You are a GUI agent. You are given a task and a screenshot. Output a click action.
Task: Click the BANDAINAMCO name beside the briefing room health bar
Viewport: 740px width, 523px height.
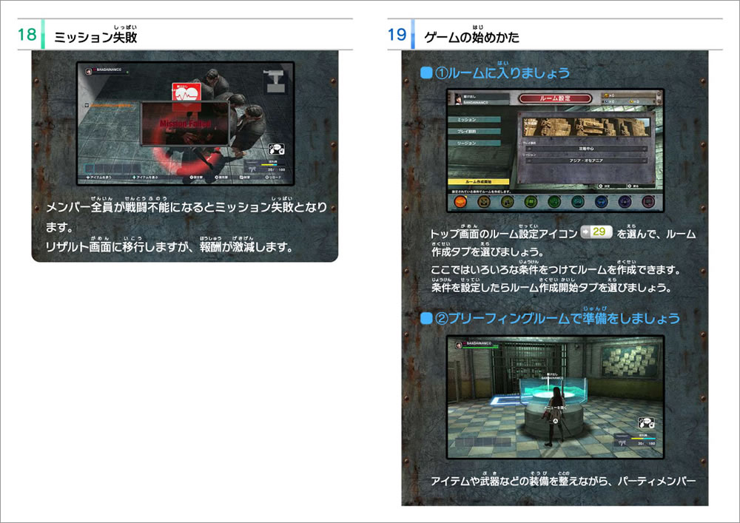click(x=479, y=343)
